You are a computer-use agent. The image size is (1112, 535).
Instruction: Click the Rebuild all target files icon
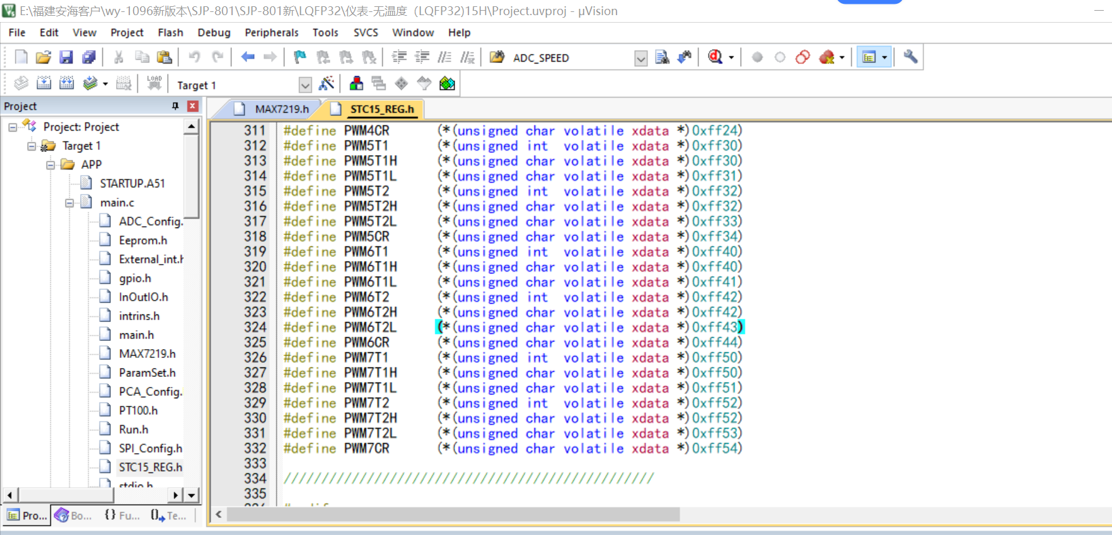[x=66, y=83]
